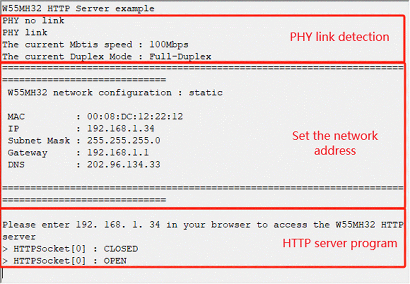This screenshot has height=284, width=410.
Task: Select the 'PHY no link' log line
Action: pos(33,21)
